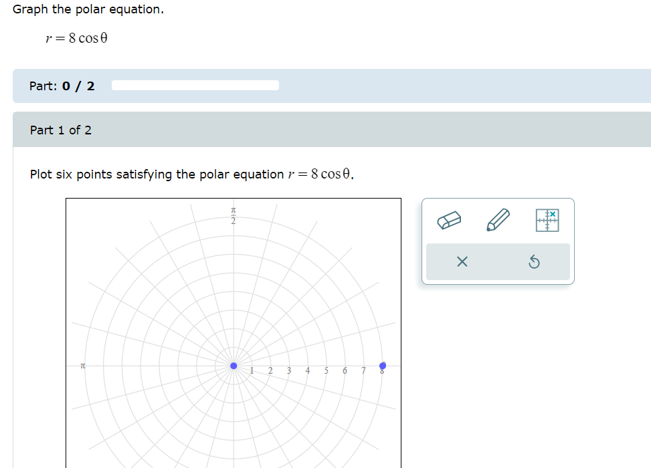
Task: Click the π label on the polar axis
Action: [82, 365]
